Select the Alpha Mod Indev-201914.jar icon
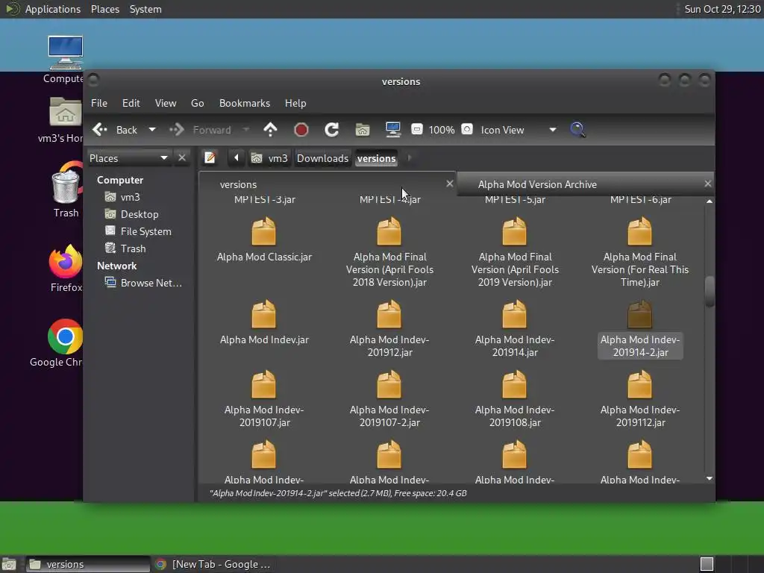The image size is (764, 573). [x=515, y=314]
